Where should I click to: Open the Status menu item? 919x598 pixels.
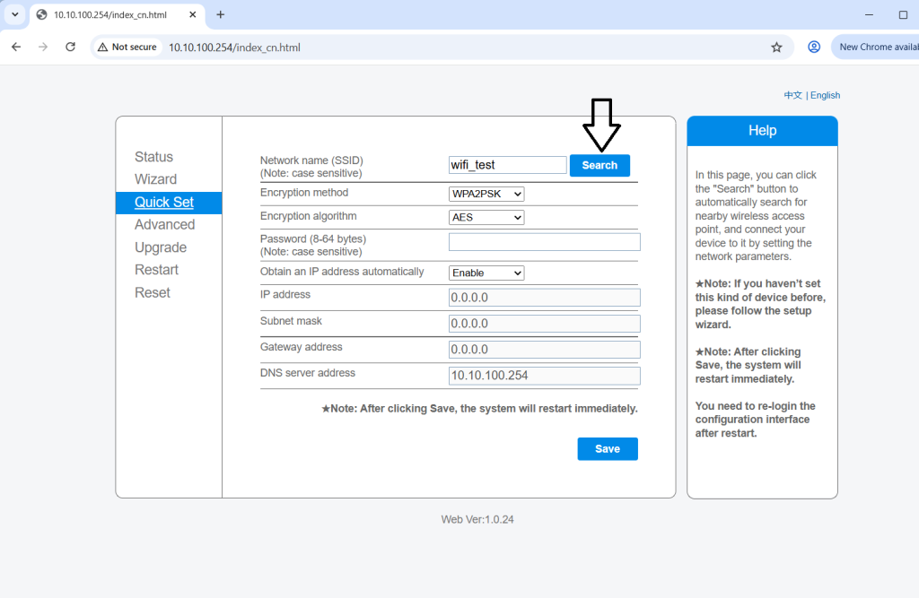click(x=153, y=157)
